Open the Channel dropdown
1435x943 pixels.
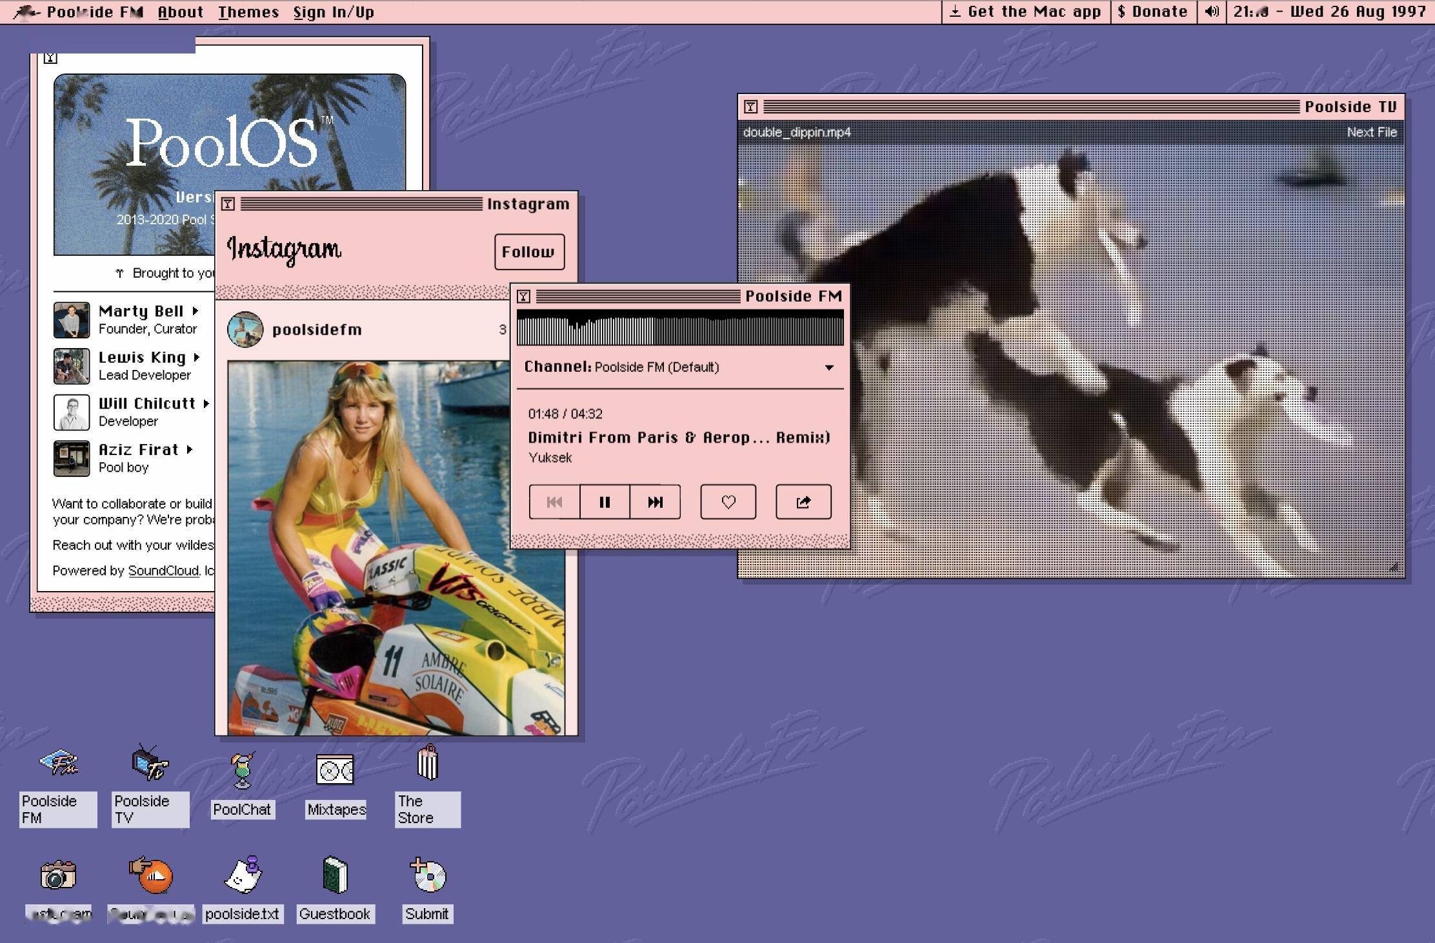[828, 367]
